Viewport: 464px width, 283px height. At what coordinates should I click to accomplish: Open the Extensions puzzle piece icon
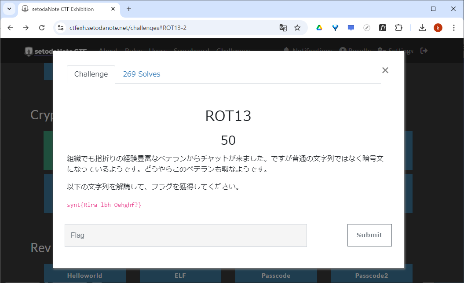point(398,27)
